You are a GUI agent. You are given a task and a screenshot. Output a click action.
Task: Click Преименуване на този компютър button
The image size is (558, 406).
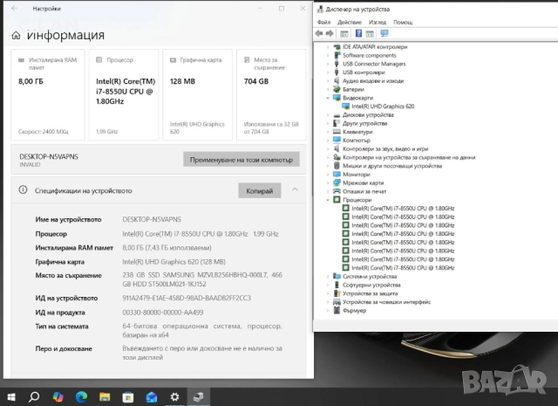(242, 160)
